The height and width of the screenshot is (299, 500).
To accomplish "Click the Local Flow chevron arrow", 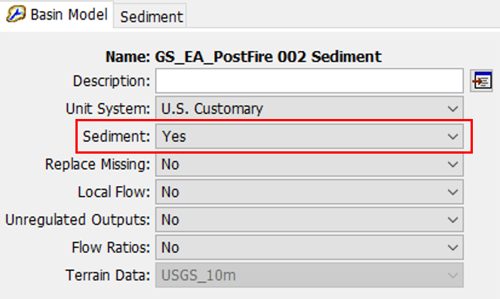I will pos(452,192).
